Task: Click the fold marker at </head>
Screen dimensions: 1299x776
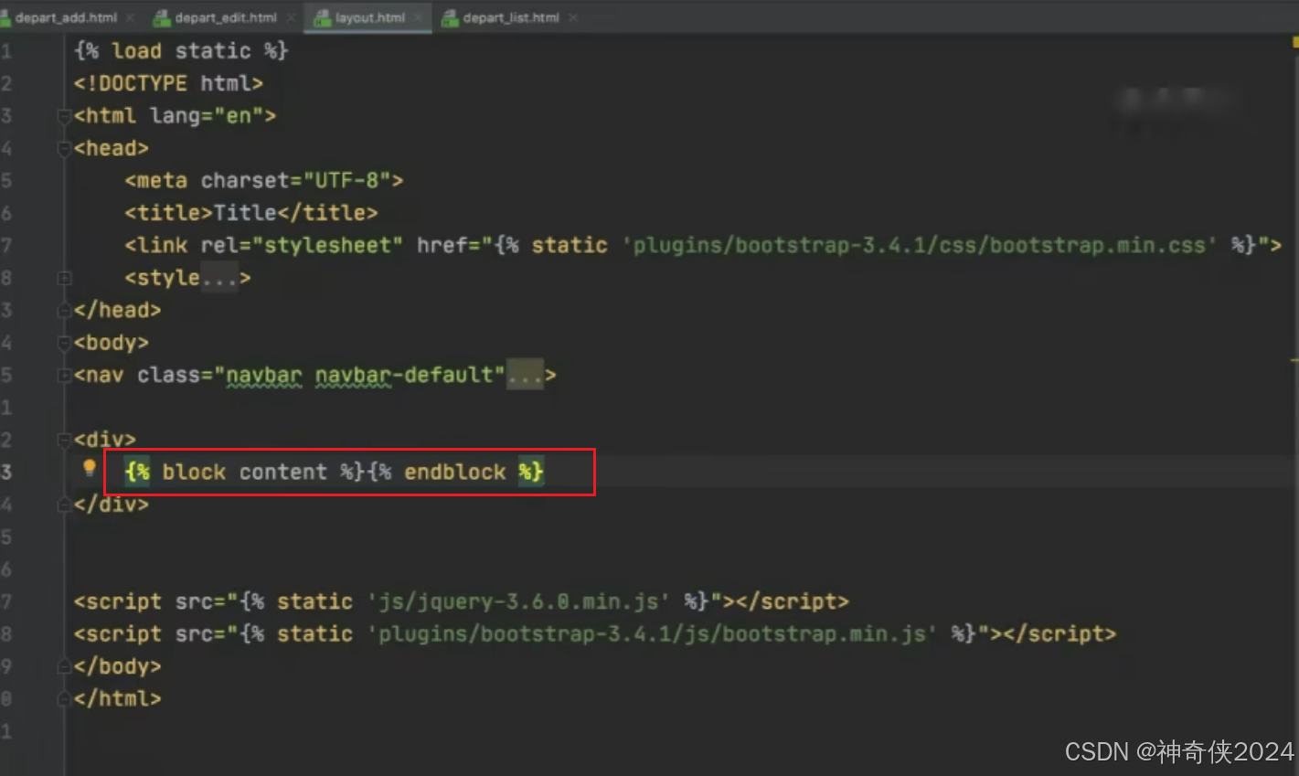Action: (64, 311)
